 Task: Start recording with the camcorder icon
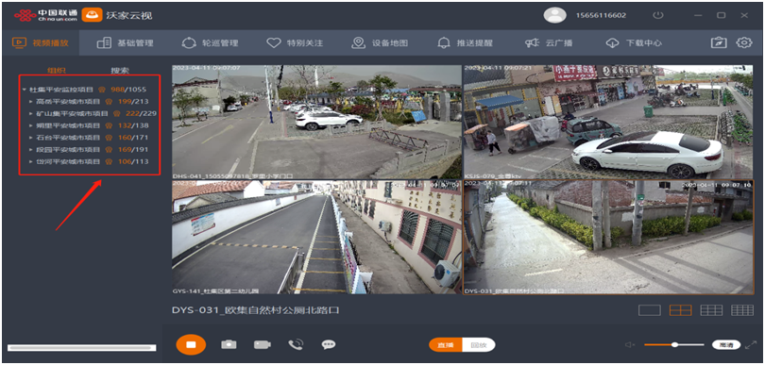point(262,344)
